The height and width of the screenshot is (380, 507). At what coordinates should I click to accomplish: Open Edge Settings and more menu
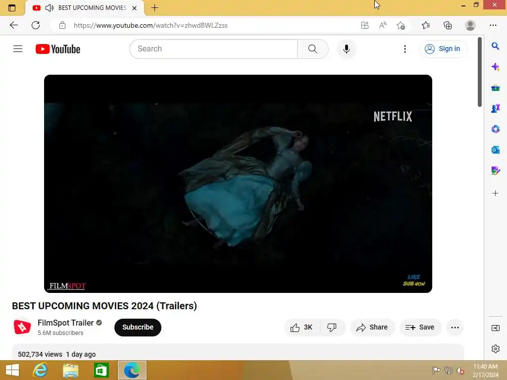click(x=493, y=25)
